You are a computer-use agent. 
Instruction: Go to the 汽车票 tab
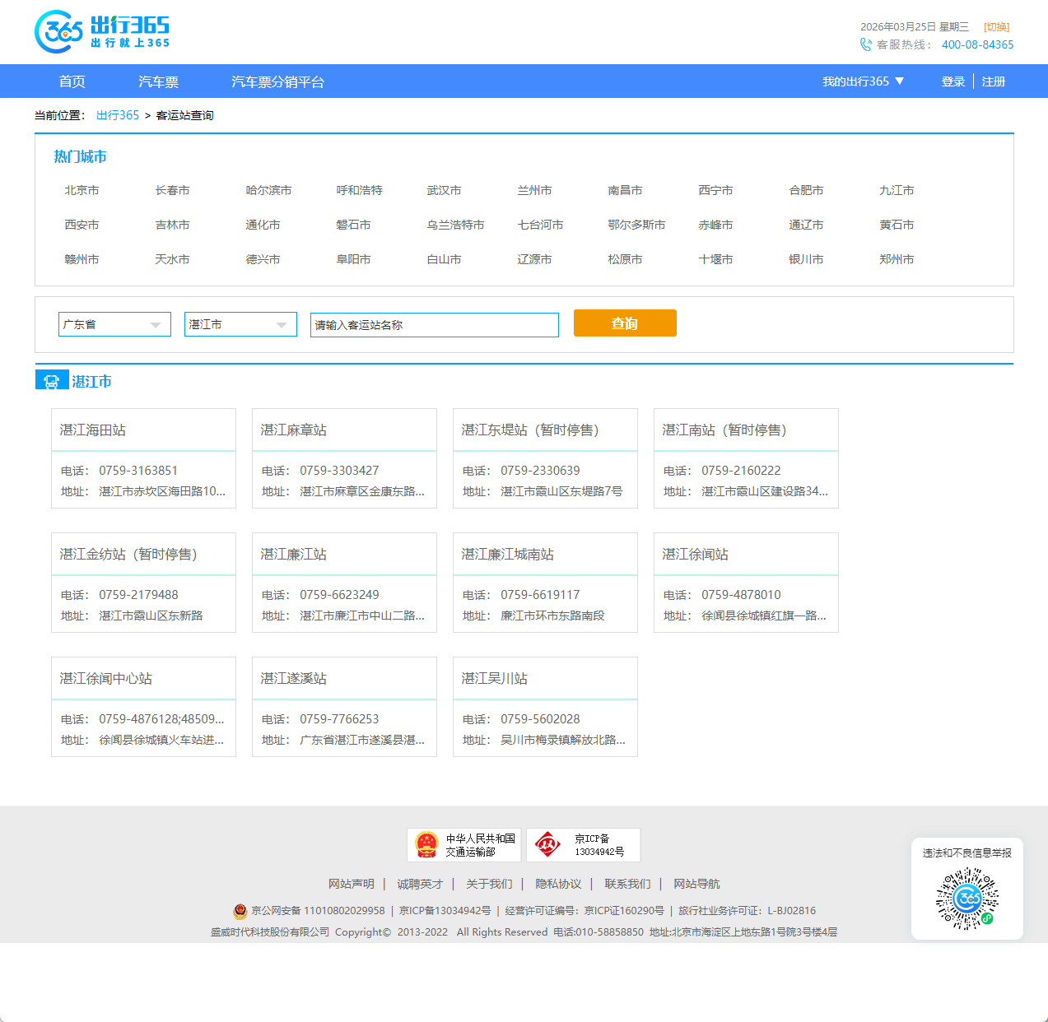coord(158,81)
